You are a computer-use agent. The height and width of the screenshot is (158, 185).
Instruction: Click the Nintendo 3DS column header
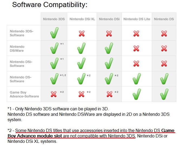pos(54,19)
